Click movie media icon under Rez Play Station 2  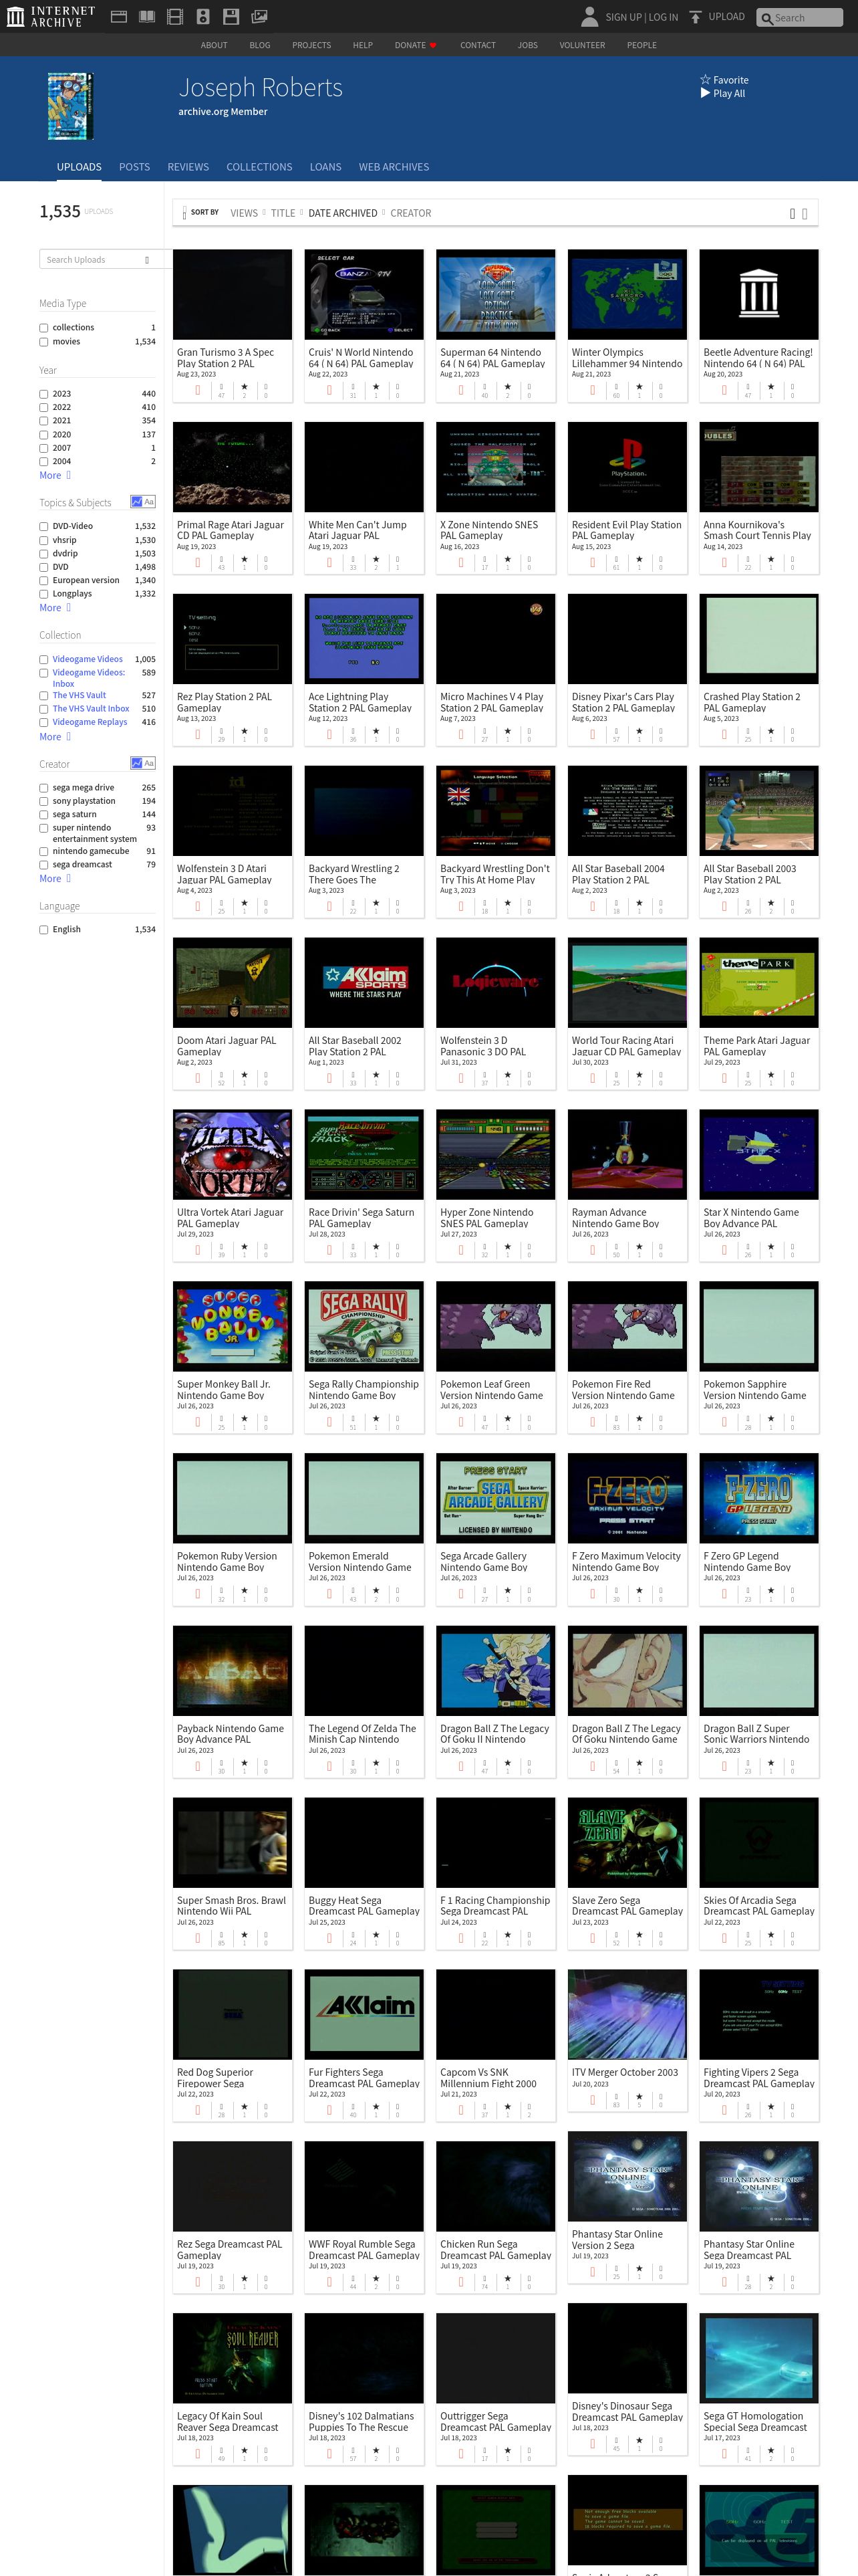click(196, 735)
